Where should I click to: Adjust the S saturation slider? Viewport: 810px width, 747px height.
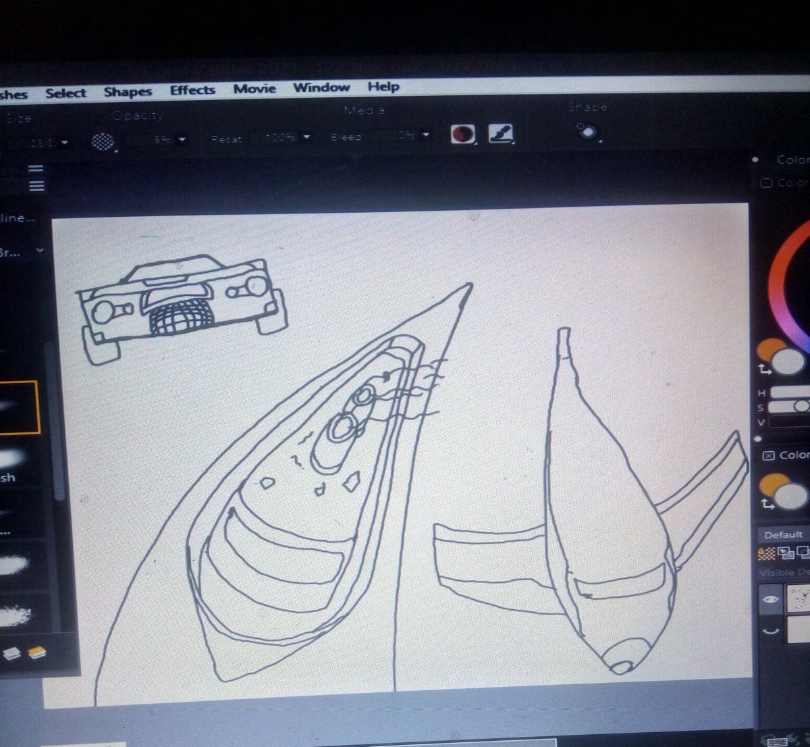pos(790,406)
